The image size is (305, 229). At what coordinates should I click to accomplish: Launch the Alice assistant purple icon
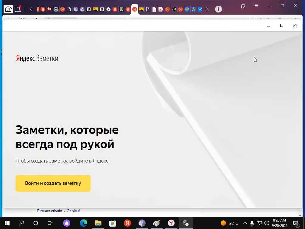click(66, 223)
